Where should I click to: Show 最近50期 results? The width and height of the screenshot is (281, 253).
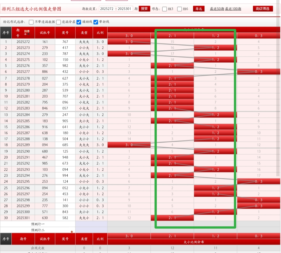tap(217, 9)
